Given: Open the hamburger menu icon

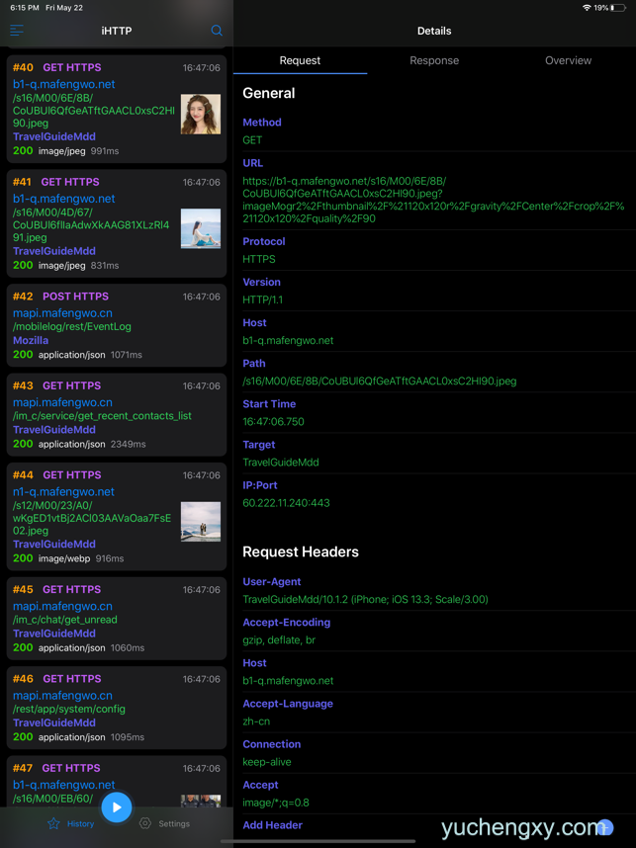Looking at the screenshot, I should coord(17,31).
